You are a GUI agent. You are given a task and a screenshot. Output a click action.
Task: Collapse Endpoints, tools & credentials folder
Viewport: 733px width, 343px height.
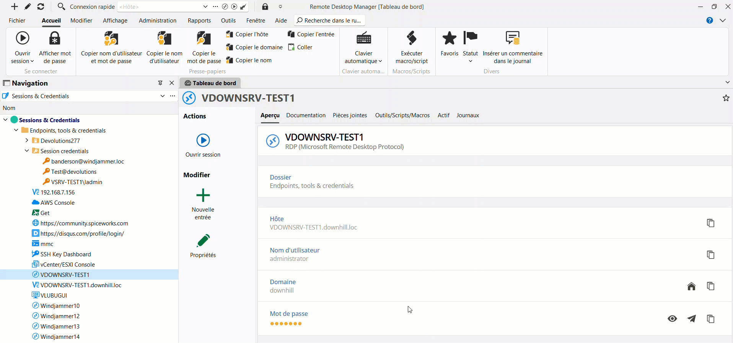click(16, 130)
